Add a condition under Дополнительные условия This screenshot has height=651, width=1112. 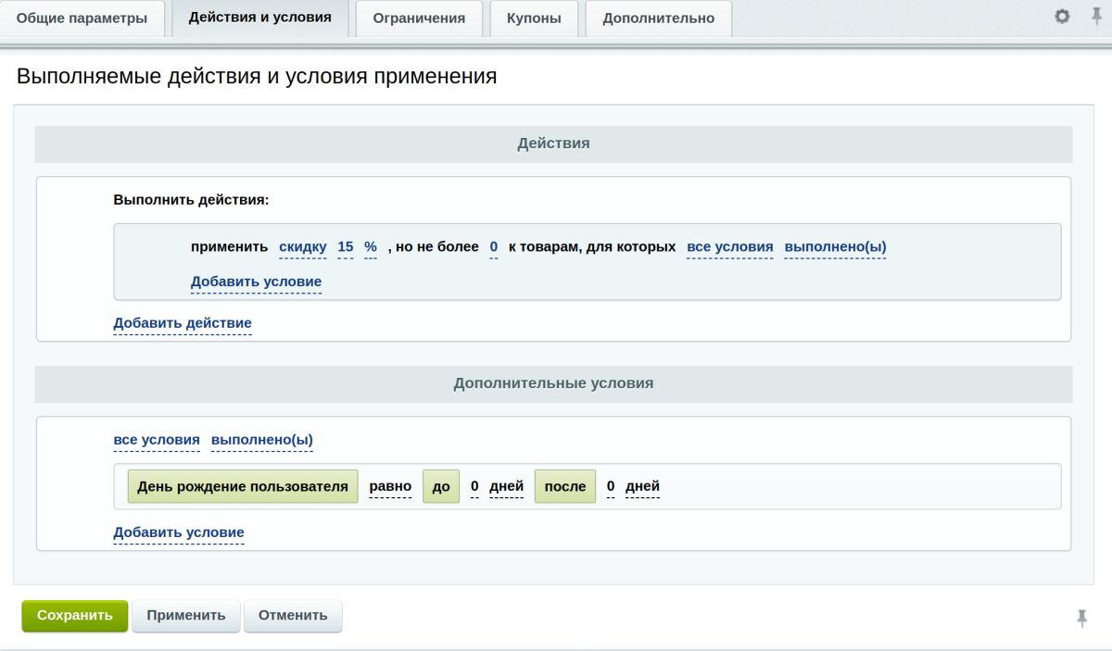coord(178,532)
